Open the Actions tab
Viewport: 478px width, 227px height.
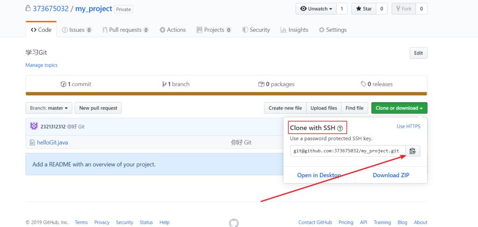coord(173,30)
